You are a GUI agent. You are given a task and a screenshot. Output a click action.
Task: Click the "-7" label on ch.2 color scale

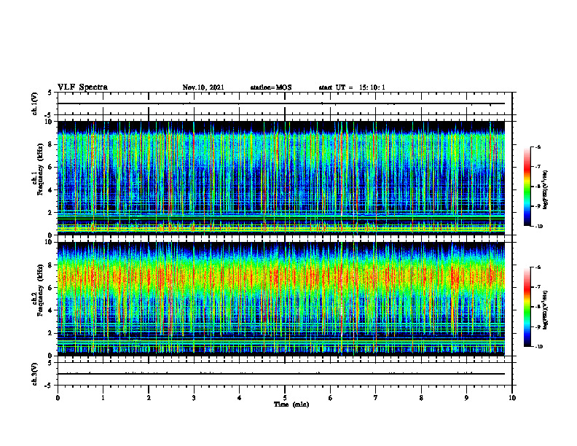[538, 287]
